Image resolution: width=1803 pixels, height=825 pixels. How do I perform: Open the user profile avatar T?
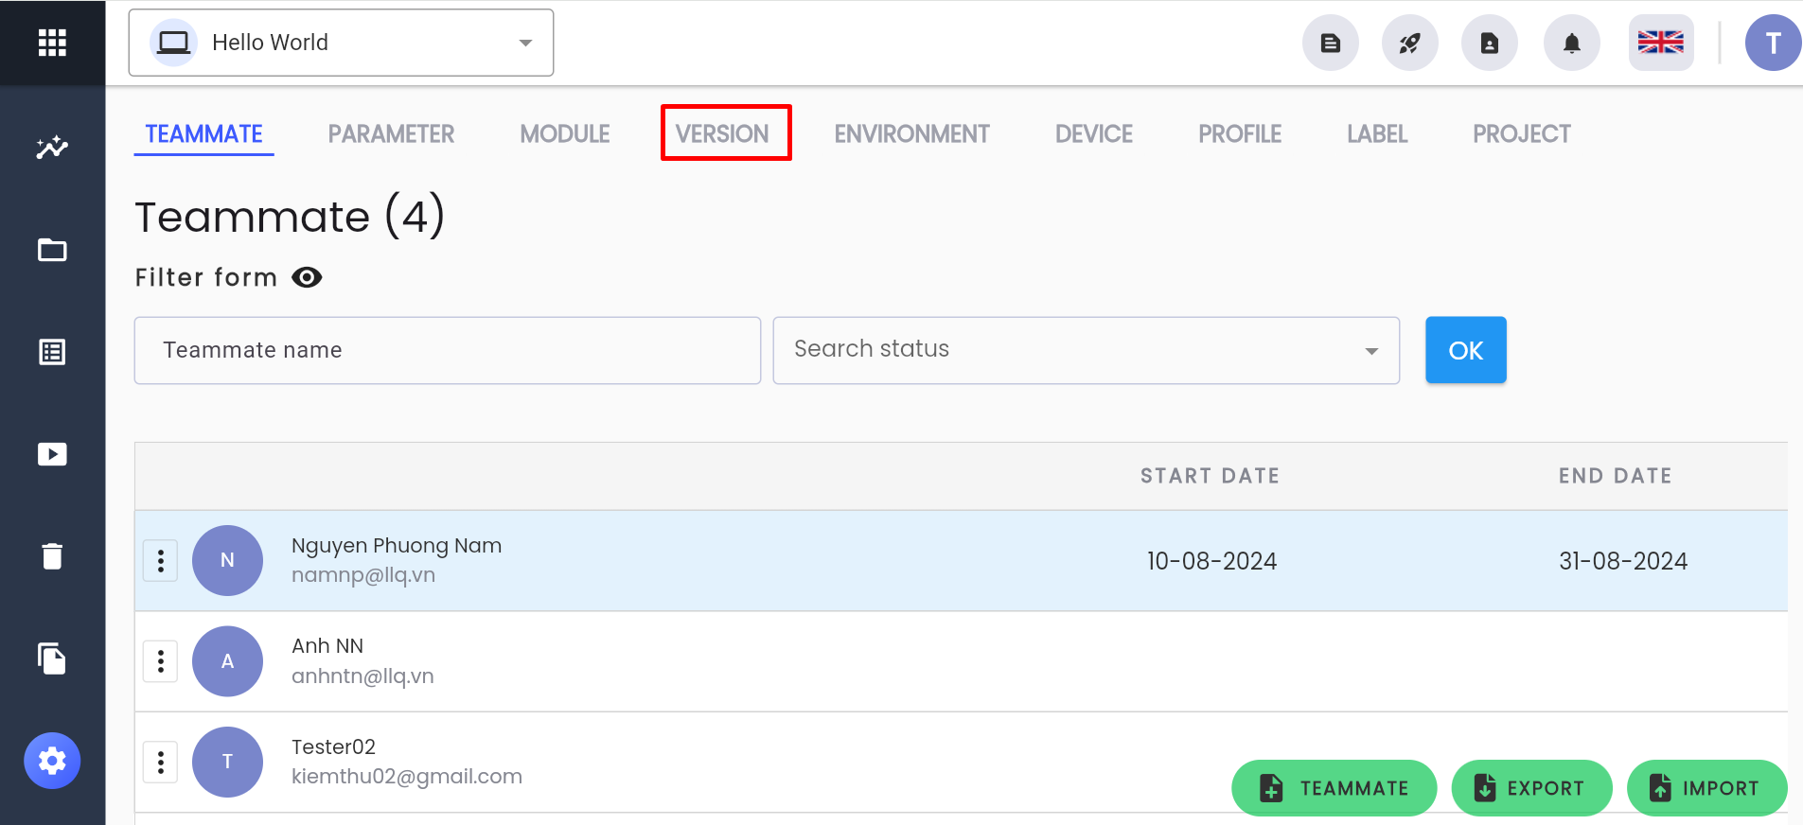coord(1774,43)
